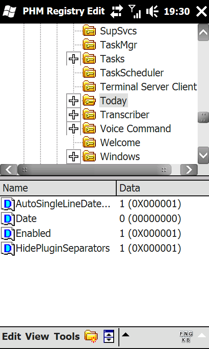Viewport: 209px width, 349px height.
Task: Tap the data connectivity arrows icon
Action: pyautogui.click(x=118, y=11)
